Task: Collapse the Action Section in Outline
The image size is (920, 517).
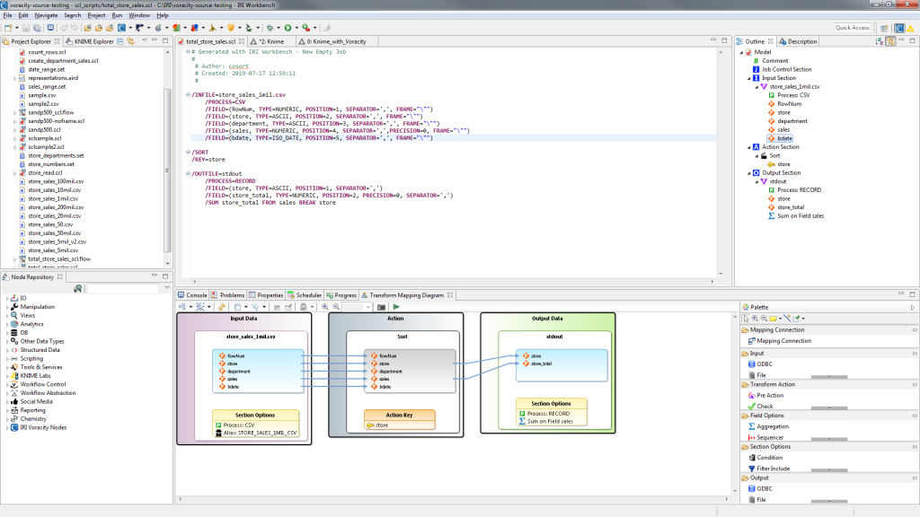Action: 749,147
